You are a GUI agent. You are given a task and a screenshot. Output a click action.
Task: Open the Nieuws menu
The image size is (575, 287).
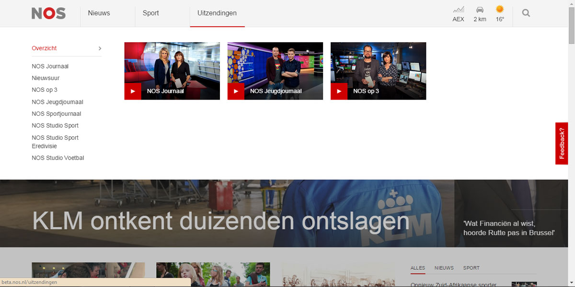point(99,13)
